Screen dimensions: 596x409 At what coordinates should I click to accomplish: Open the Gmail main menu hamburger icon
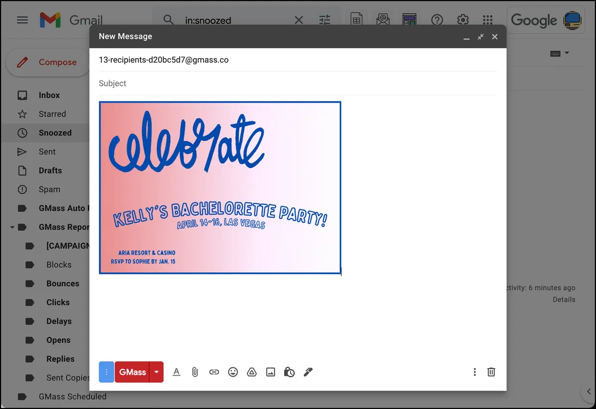point(22,20)
